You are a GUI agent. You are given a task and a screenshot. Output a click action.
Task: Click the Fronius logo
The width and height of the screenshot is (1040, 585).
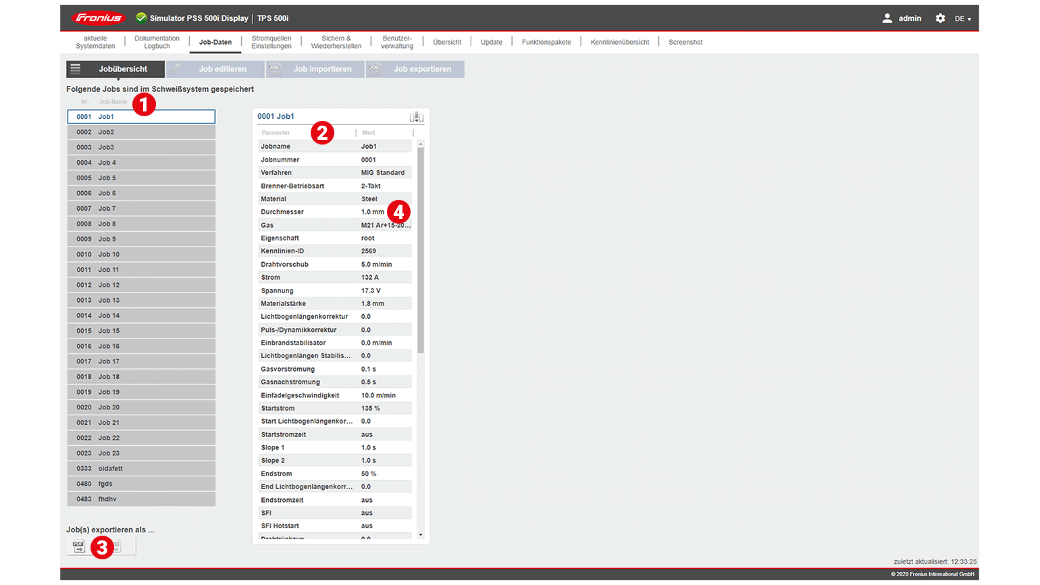(99, 18)
